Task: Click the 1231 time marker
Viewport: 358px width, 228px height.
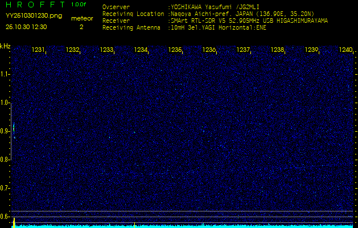Action: point(38,50)
